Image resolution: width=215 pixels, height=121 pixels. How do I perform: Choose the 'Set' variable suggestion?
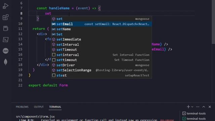[101, 34]
